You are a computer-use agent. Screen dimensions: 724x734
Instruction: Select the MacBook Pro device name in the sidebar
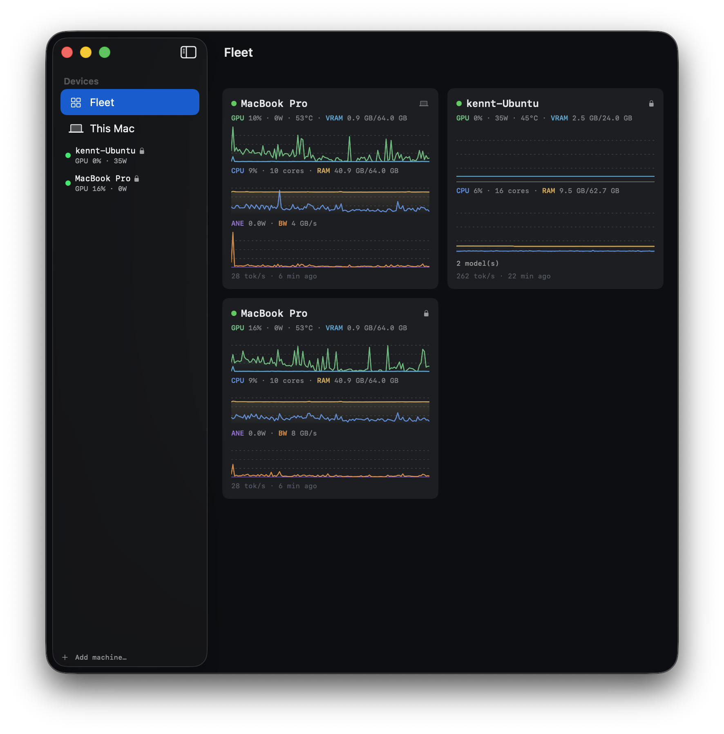(x=103, y=178)
